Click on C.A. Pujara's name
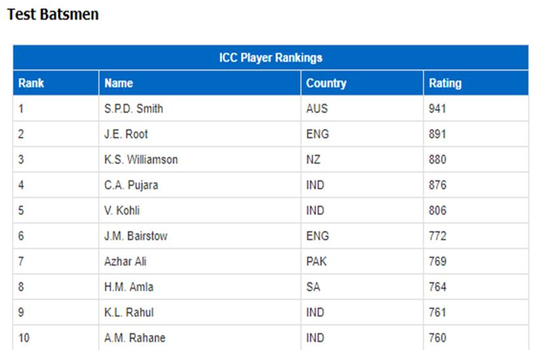540x350 pixels. [x=132, y=185]
